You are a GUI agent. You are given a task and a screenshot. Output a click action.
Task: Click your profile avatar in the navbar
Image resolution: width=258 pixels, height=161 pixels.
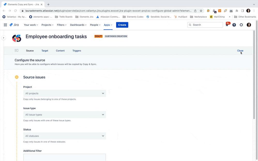(x=248, y=25)
